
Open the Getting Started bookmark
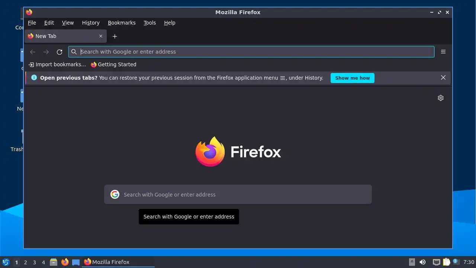pyautogui.click(x=113, y=64)
